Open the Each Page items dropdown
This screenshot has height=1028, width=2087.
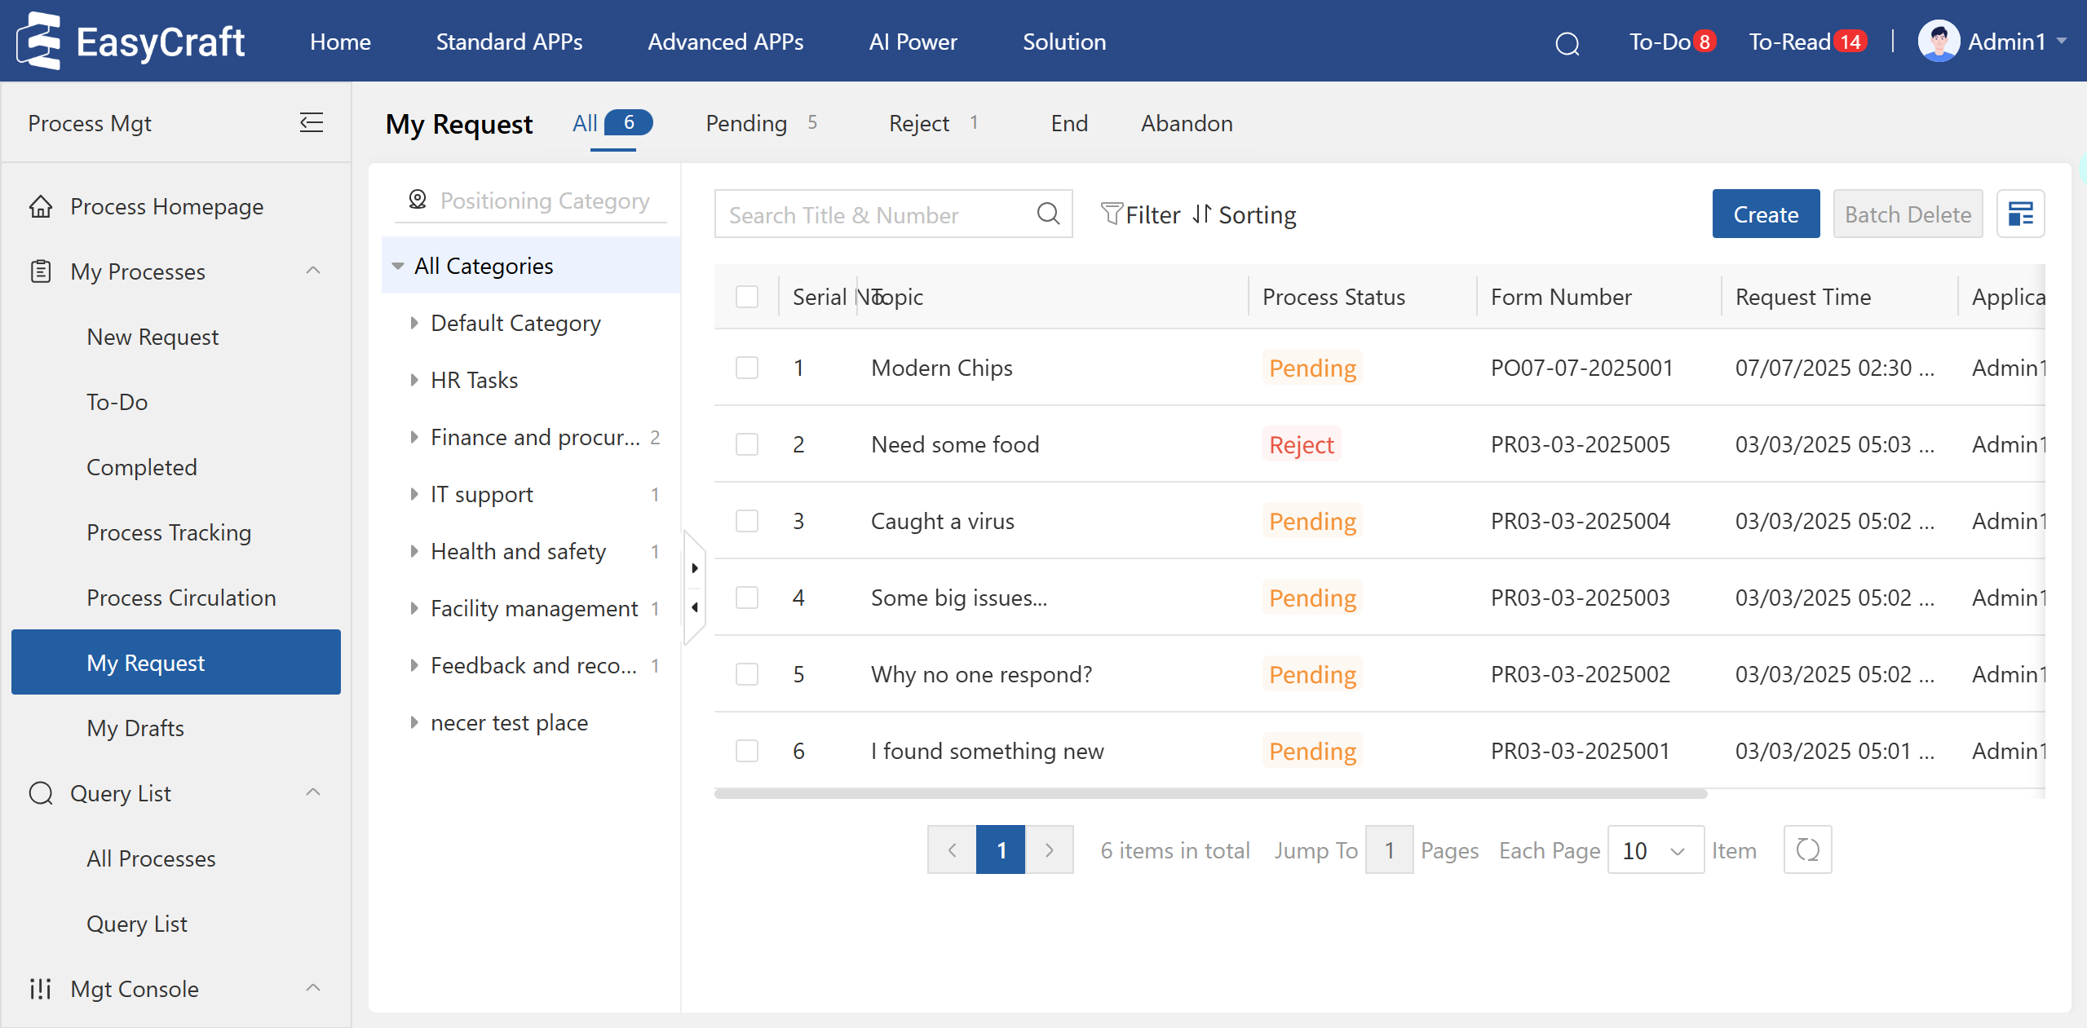(x=1655, y=850)
